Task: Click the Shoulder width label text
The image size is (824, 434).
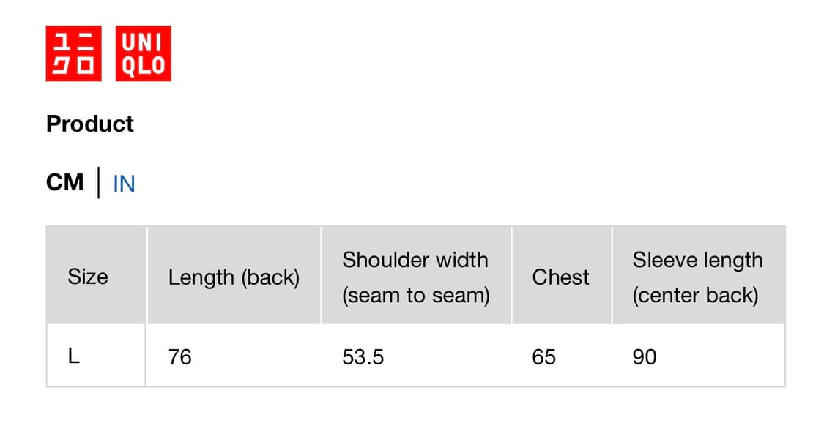Action: 415,260
